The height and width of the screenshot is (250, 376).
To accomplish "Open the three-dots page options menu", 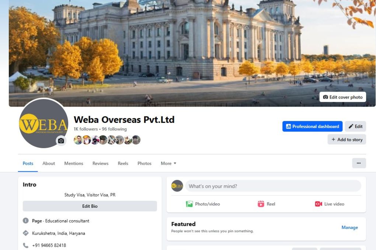I will [359, 163].
